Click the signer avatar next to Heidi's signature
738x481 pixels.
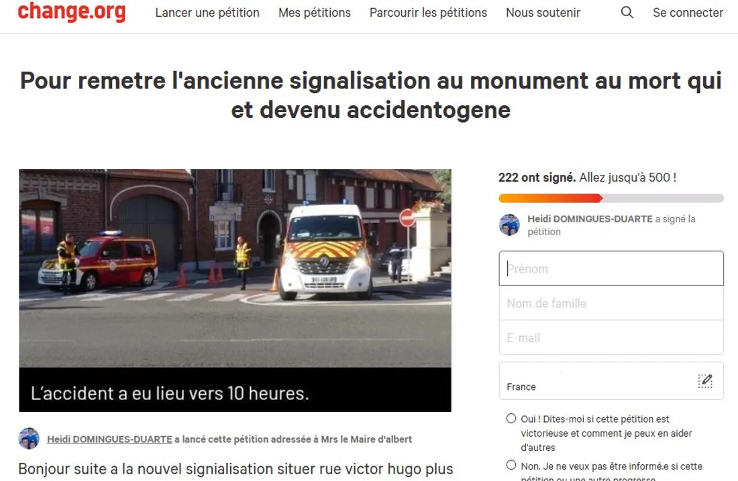click(x=509, y=224)
